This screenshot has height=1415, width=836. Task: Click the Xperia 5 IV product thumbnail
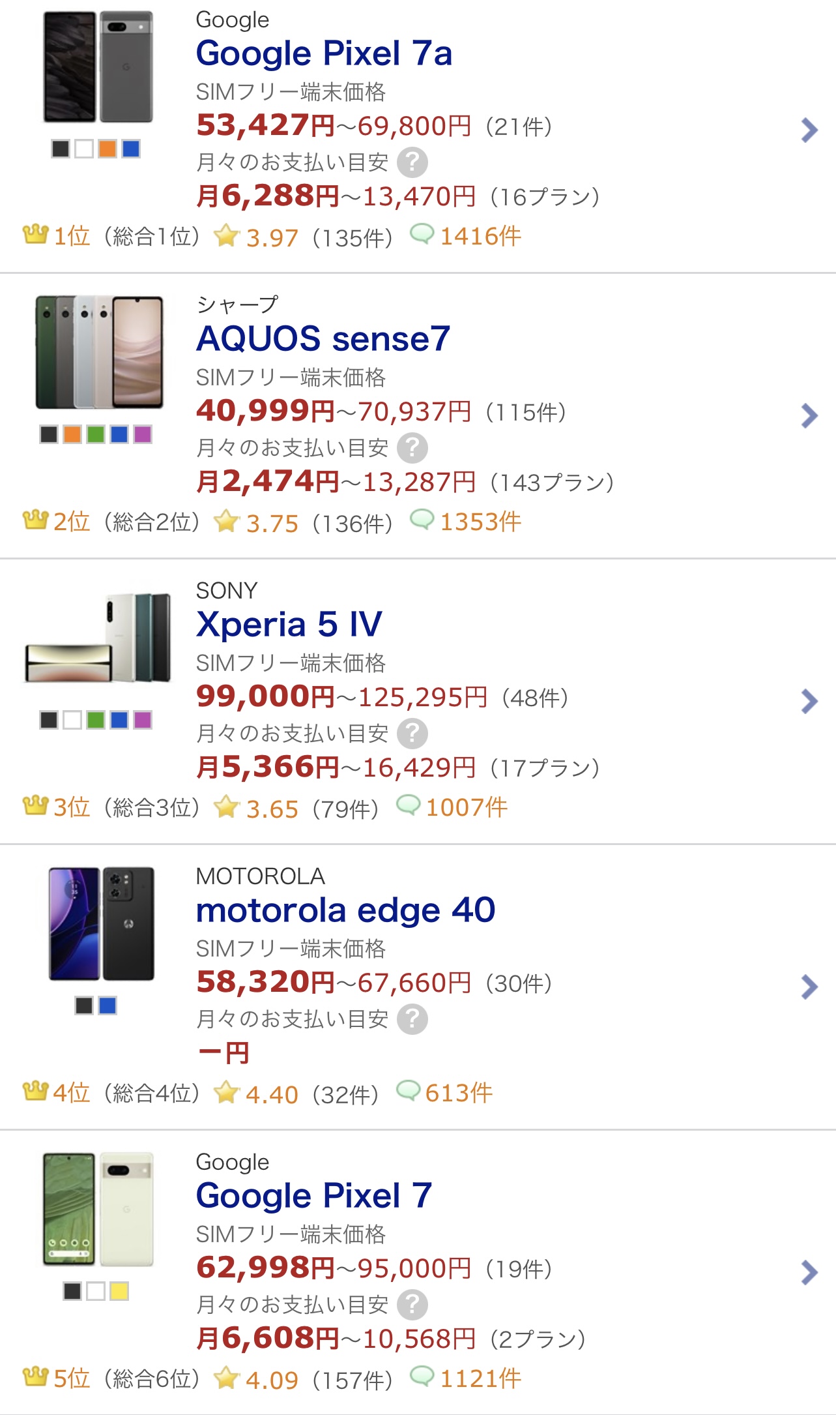(98, 638)
